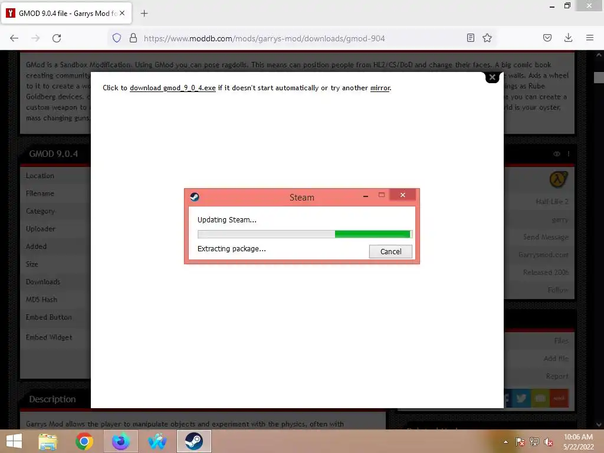Save page to Pocket icon
Viewport: 604px width, 453px height.
(547, 38)
